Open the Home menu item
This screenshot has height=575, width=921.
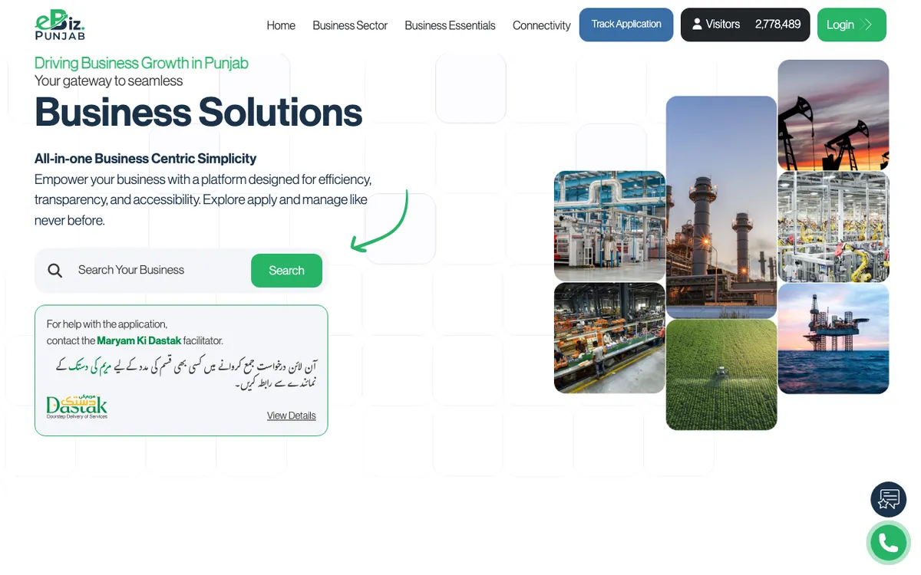click(x=281, y=25)
